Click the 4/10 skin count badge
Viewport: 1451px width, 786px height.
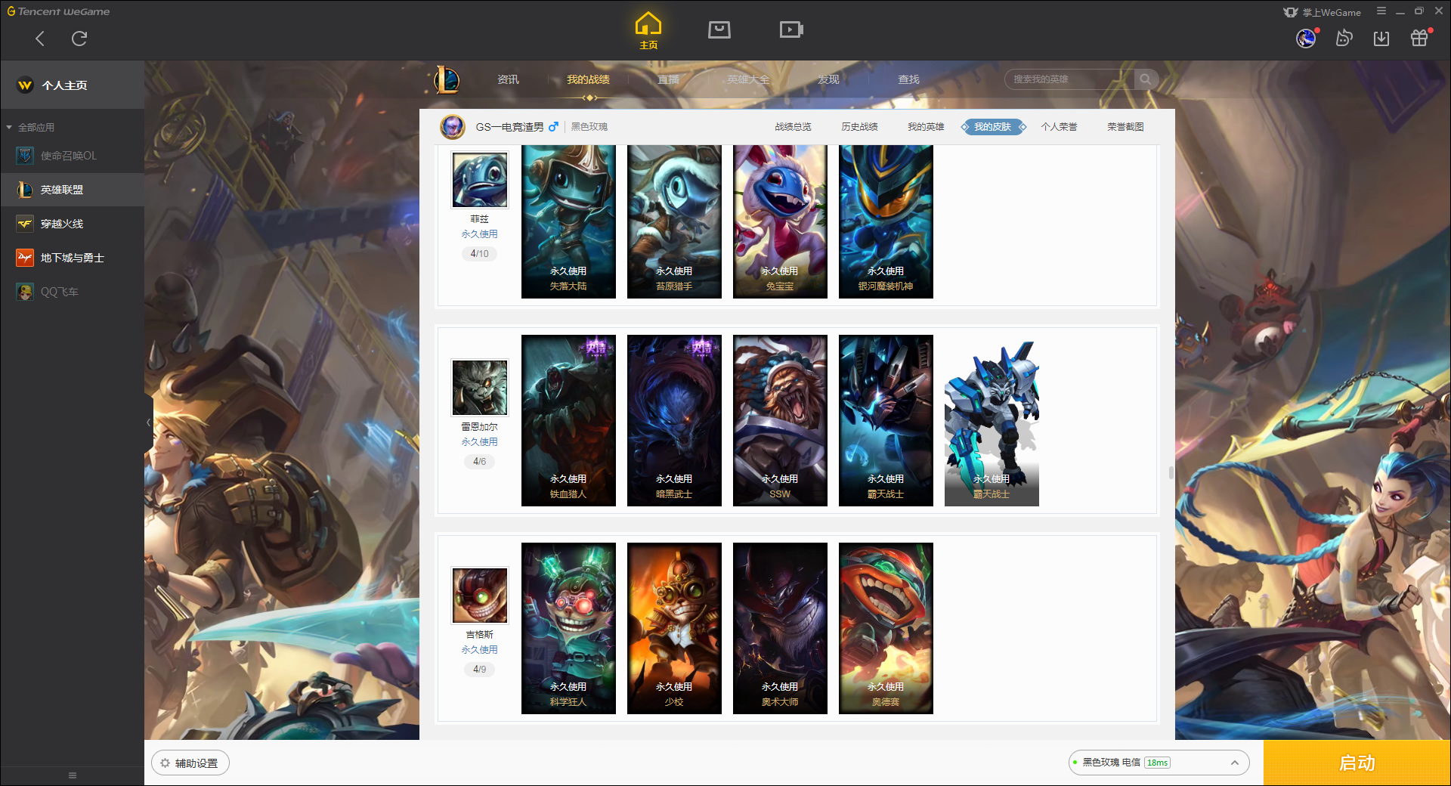479,253
